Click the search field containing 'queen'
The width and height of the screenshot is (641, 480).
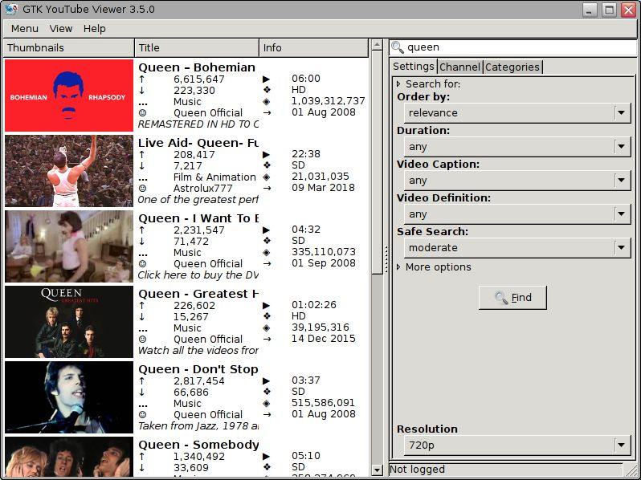pyautogui.click(x=513, y=47)
